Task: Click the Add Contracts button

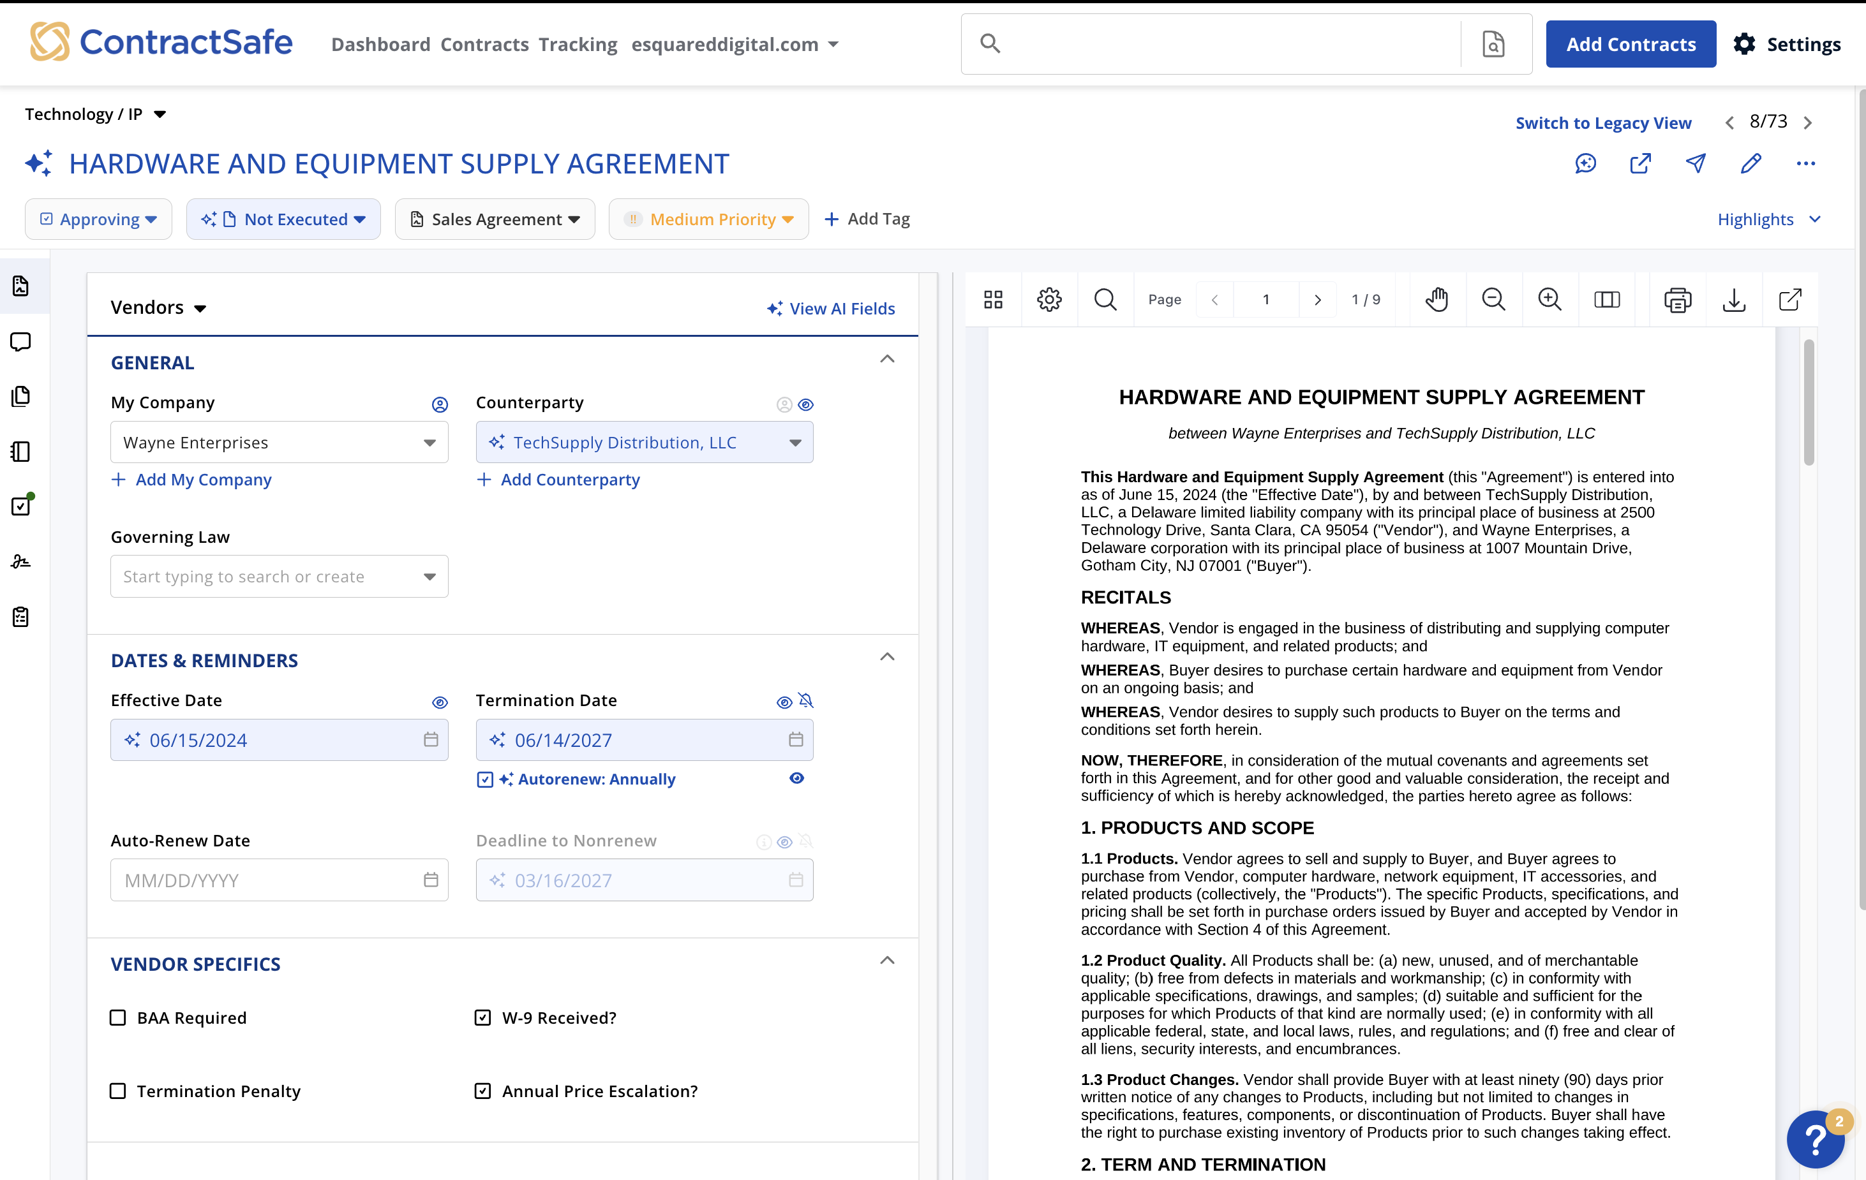Action: pos(1631,44)
